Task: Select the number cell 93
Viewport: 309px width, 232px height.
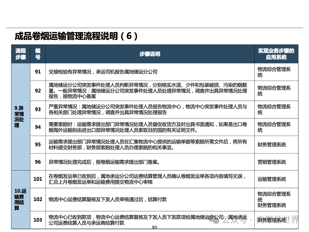Action: [x=38, y=110]
